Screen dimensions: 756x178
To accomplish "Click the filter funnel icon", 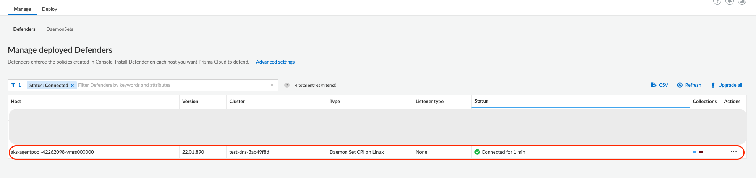I will point(13,85).
